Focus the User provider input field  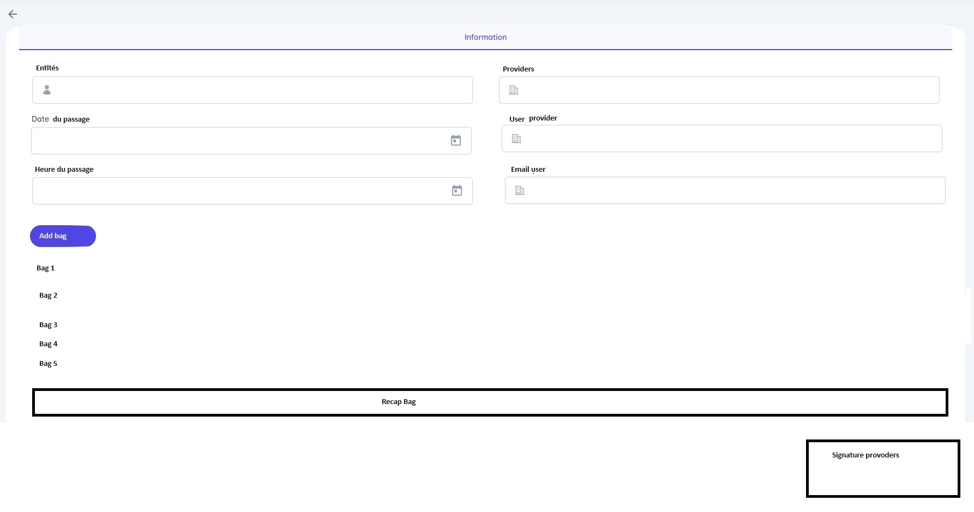pos(728,139)
